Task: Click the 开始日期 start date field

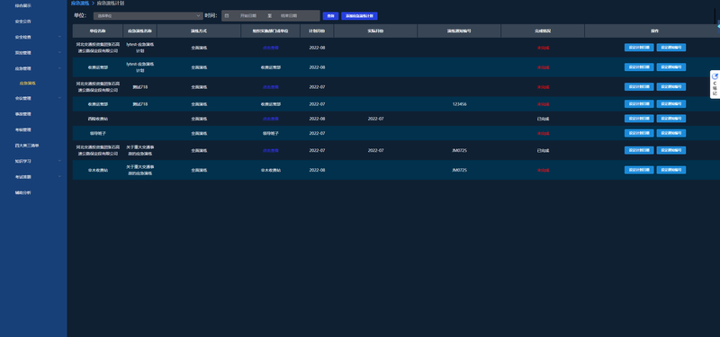Action: click(x=248, y=15)
